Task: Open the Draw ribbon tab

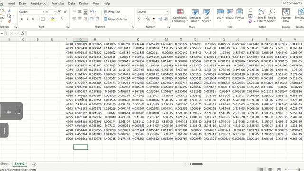Action: coord(23,3)
